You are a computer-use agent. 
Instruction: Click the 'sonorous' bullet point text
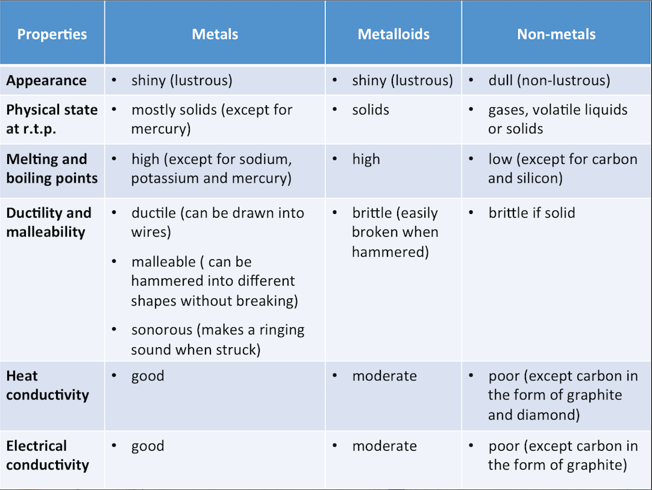point(218,339)
